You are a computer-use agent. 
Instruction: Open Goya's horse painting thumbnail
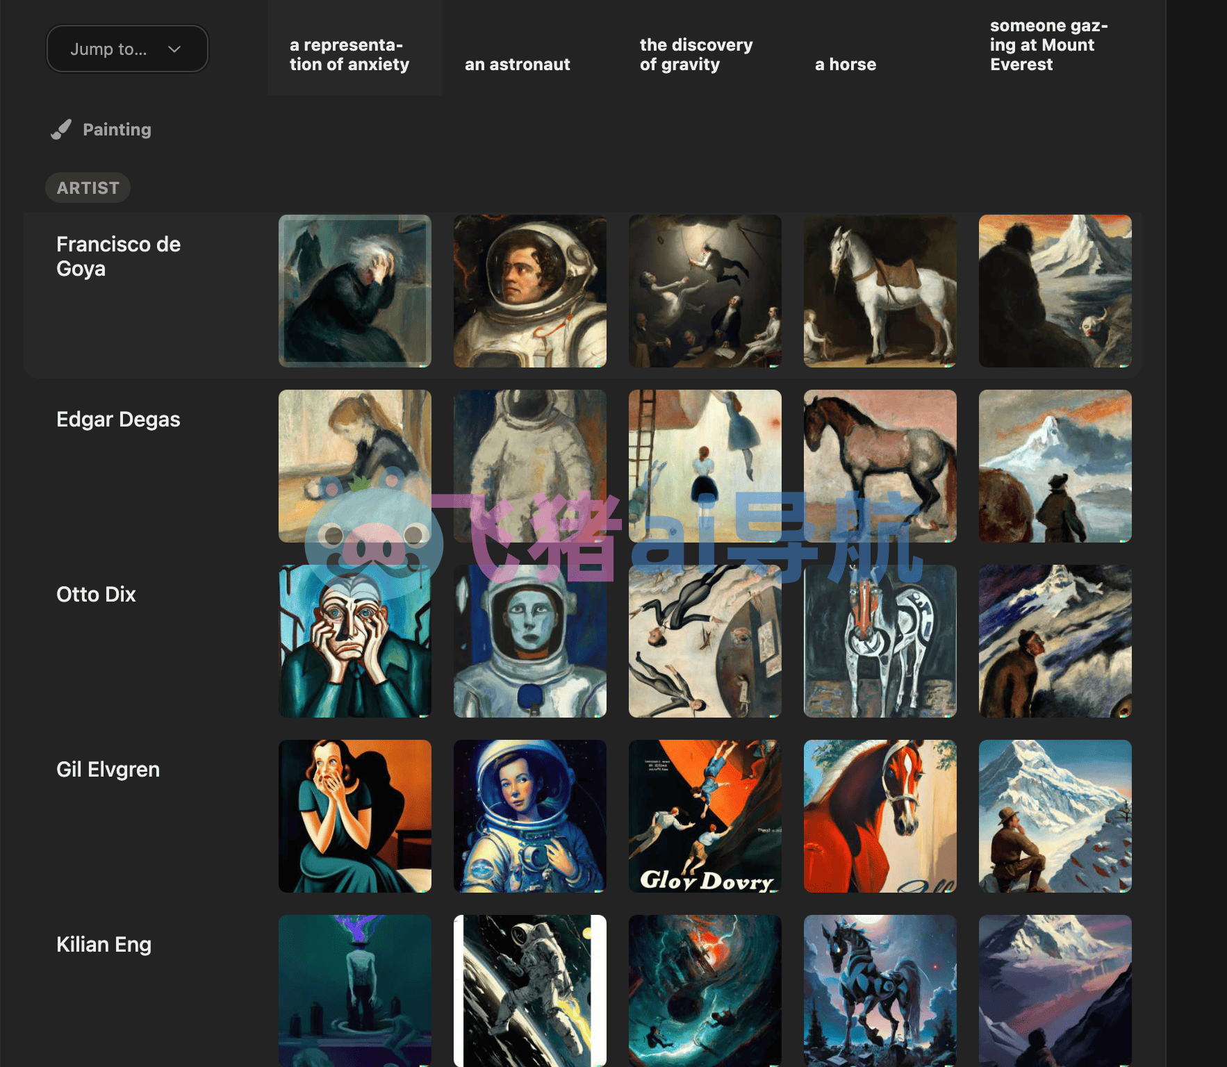click(880, 291)
